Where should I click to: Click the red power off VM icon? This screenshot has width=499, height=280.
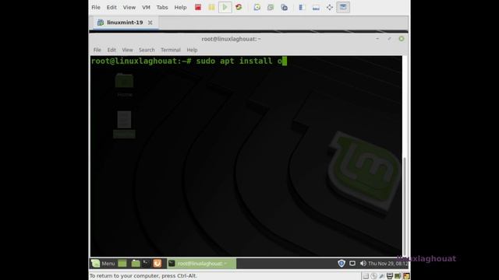click(x=198, y=7)
